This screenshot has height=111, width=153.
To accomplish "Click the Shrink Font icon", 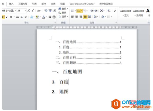I will click(33, 11).
